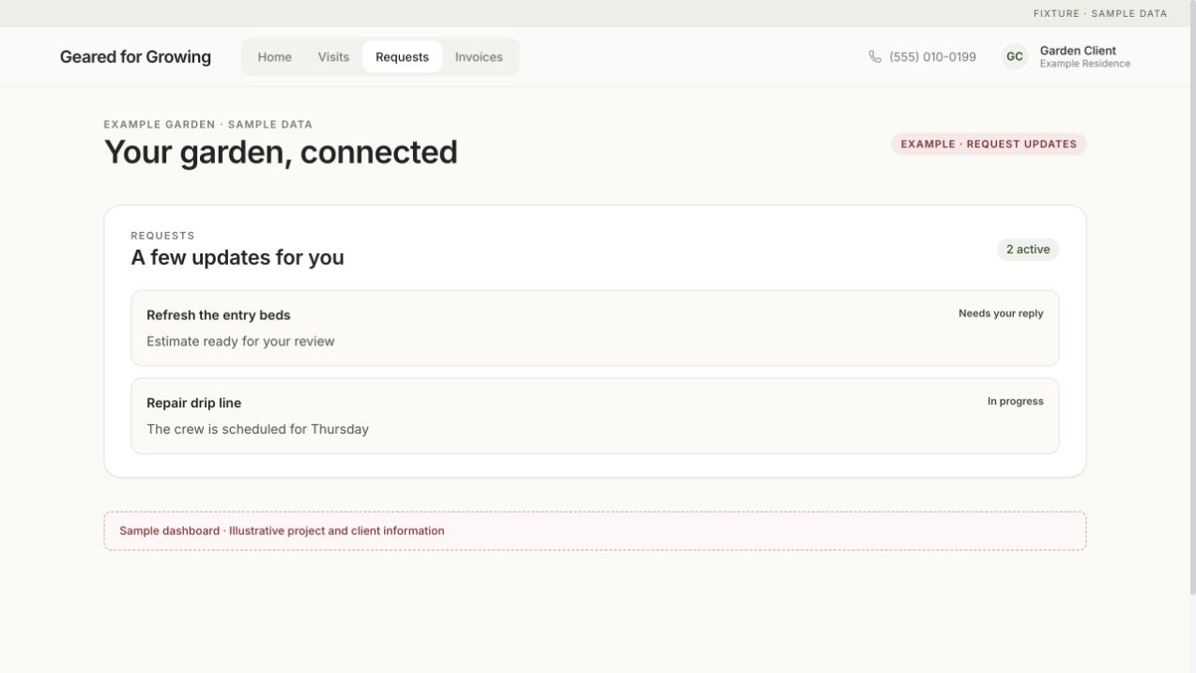
Task: Click the Example Residence subtitle
Action: pyautogui.click(x=1084, y=64)
